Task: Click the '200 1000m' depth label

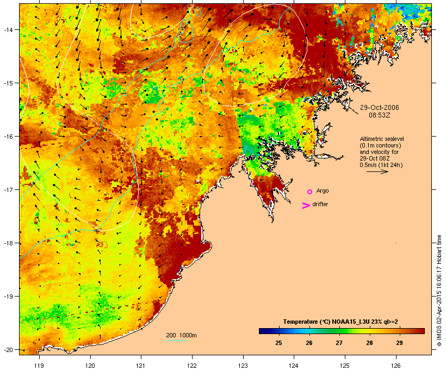Action: coord(181,335)
